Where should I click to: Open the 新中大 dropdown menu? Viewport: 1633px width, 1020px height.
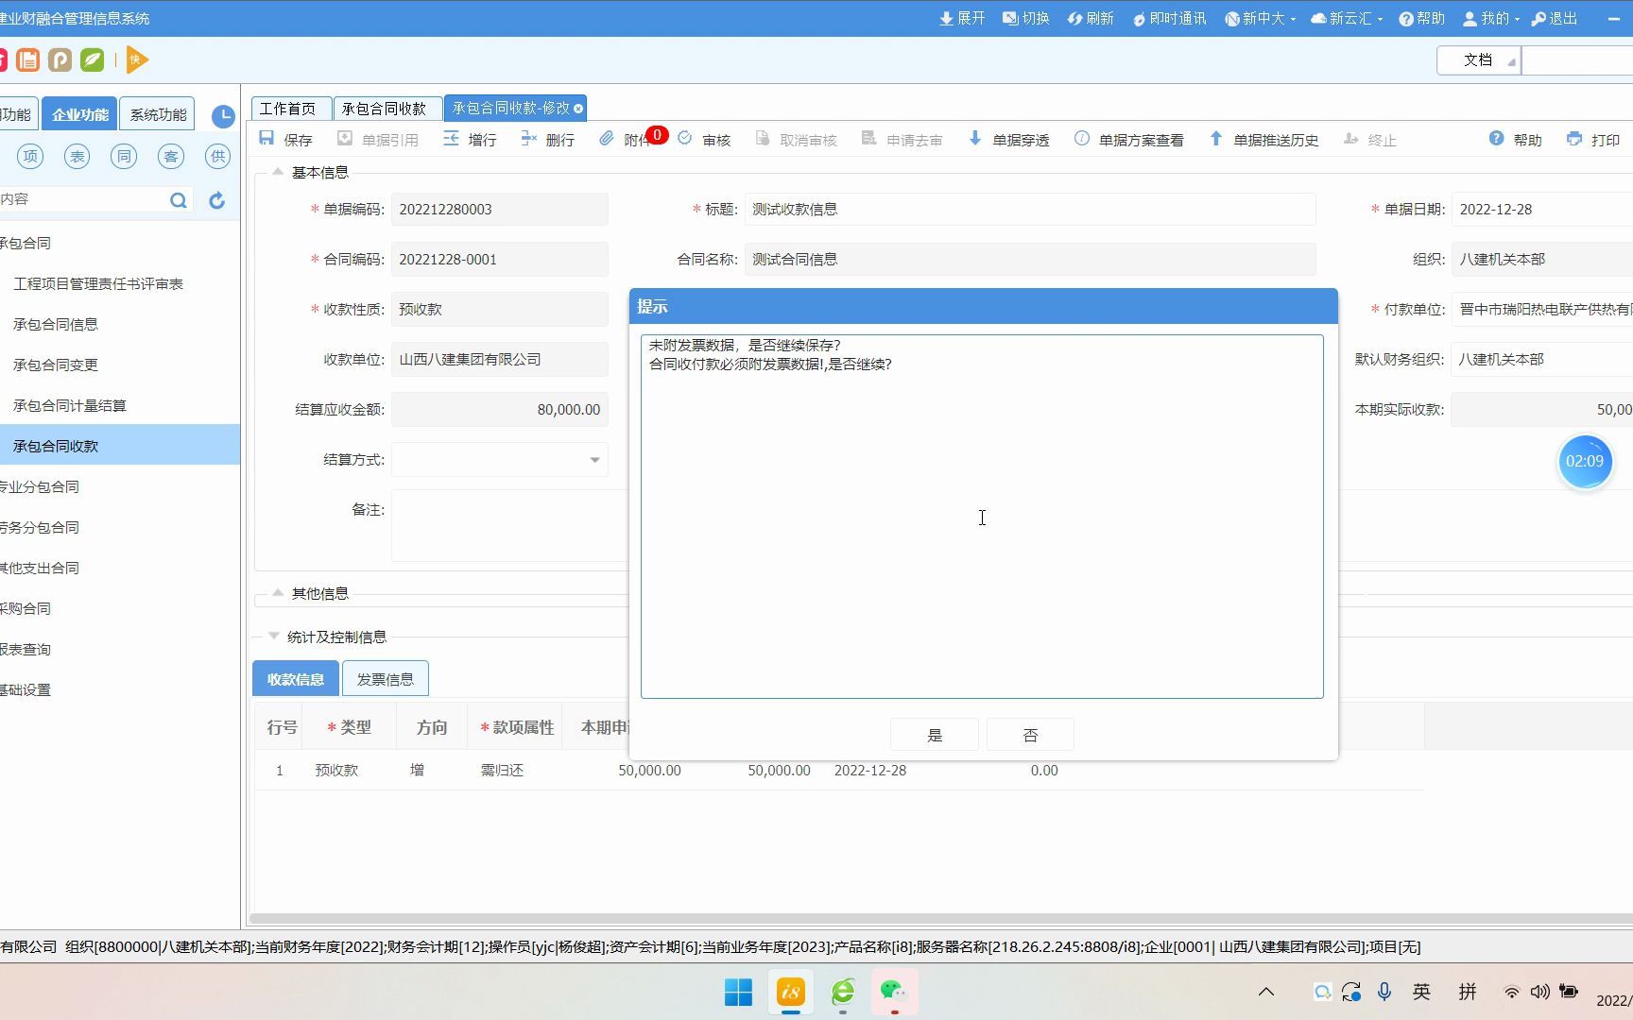click(x=1260, y=18)
